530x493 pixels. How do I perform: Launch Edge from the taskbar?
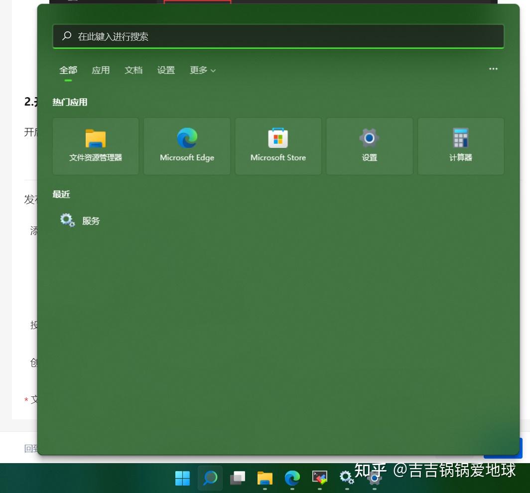pyautogui.click(x=292, y=478)
